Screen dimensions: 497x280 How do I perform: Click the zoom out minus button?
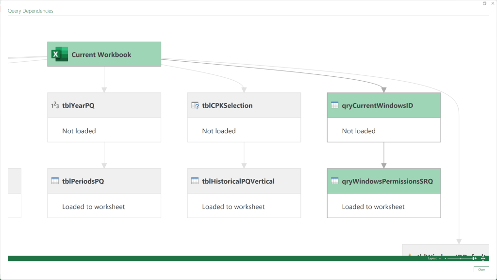tap(446, 259)
